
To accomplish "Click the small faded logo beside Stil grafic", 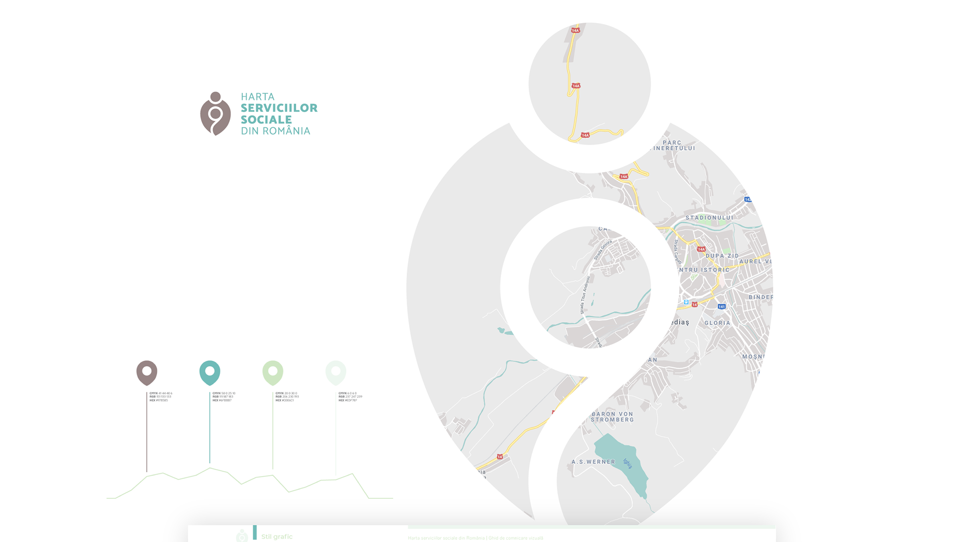I will (x=242, y=535).
